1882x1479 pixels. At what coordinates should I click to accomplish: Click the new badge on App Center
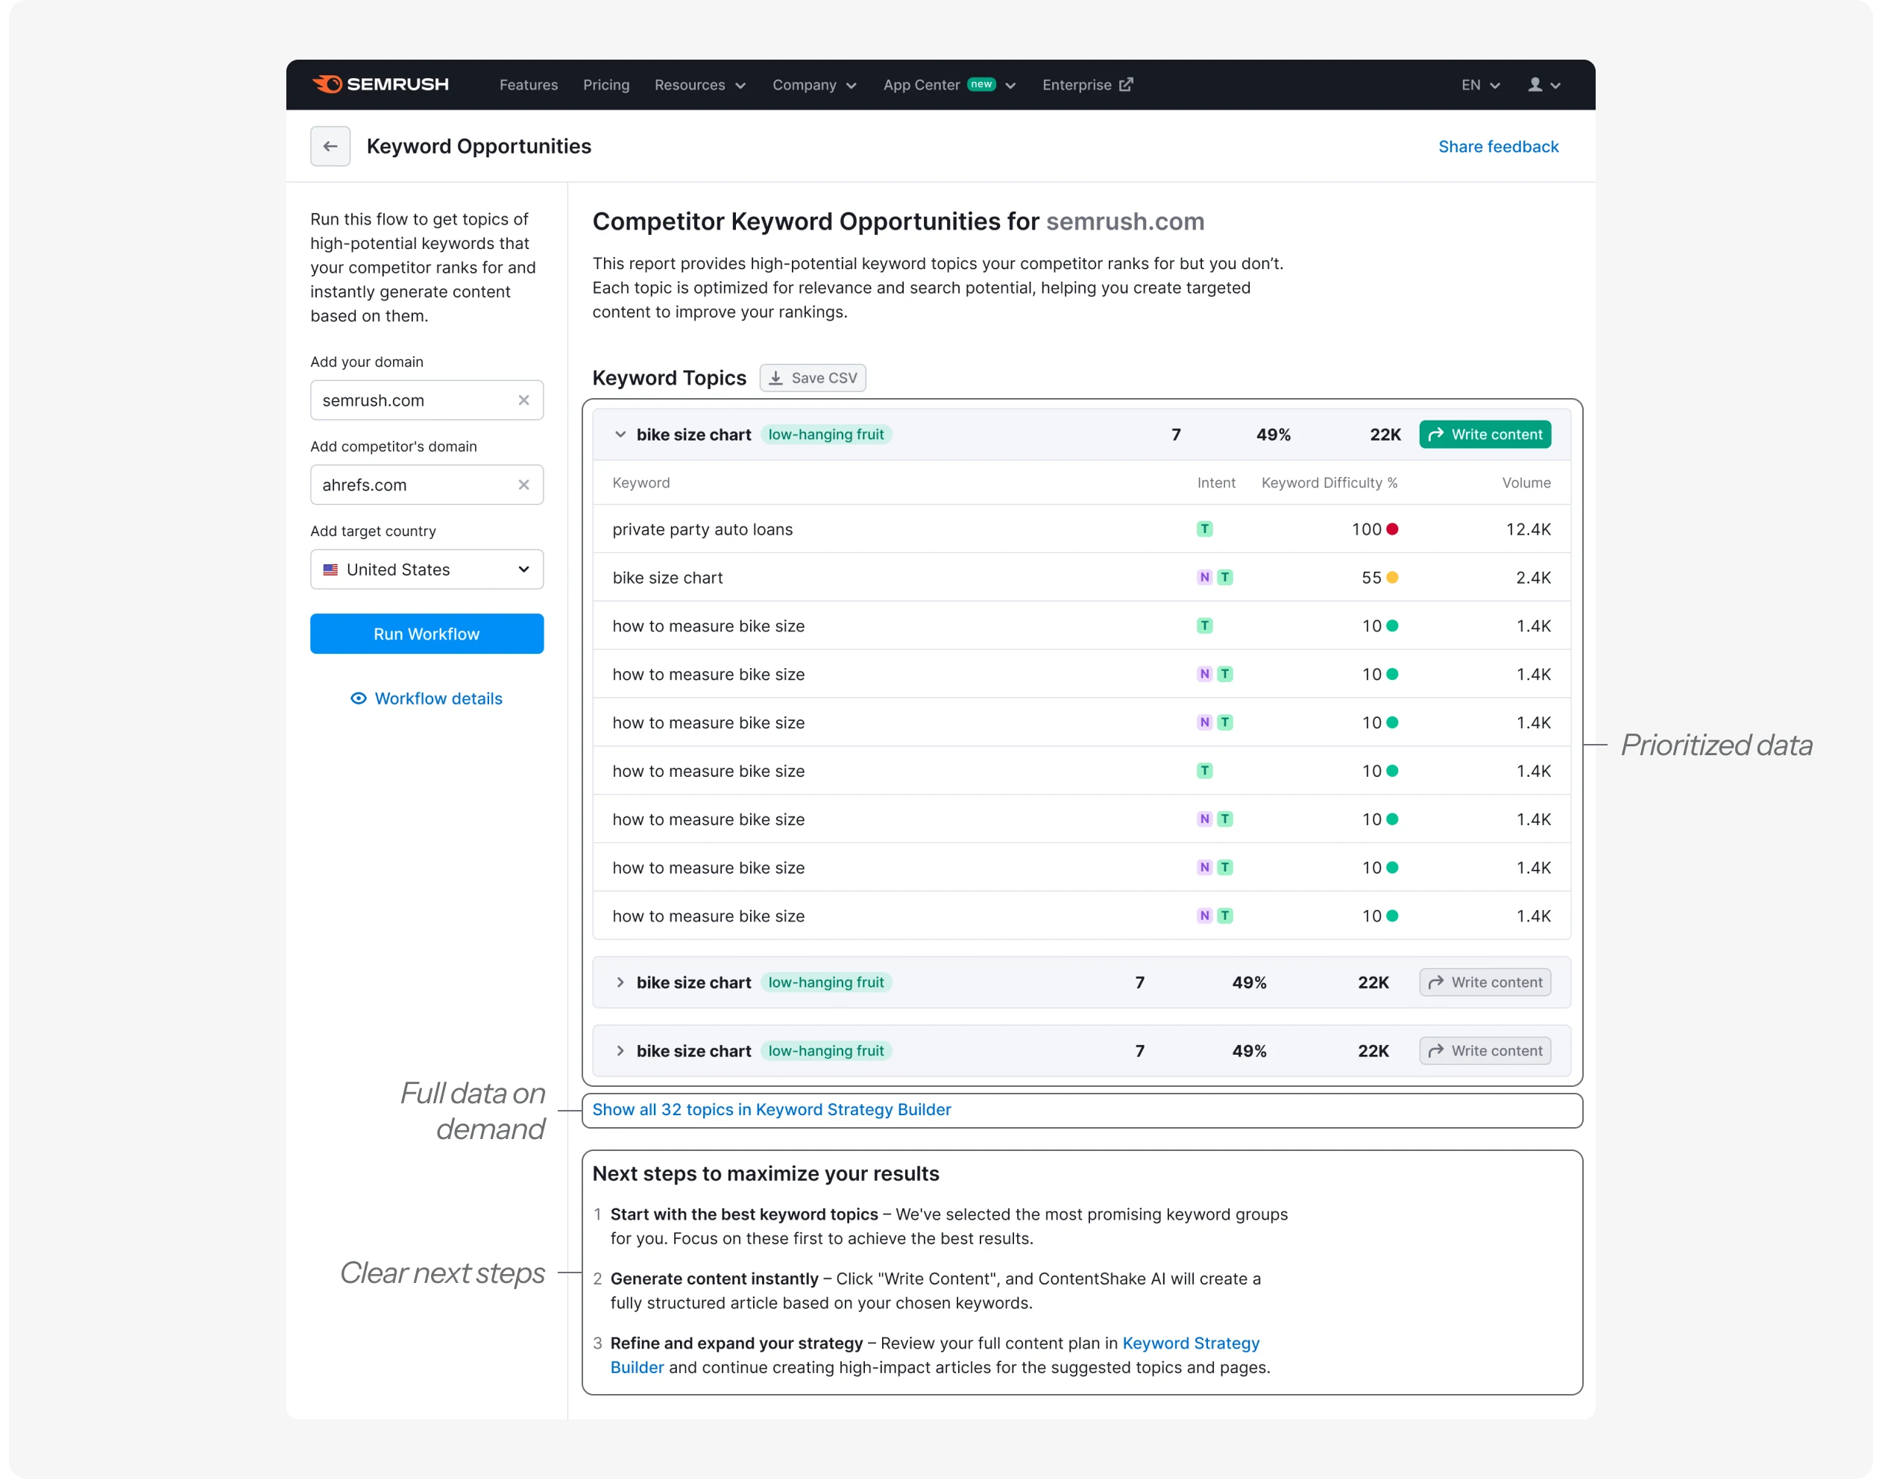(981, 84)
